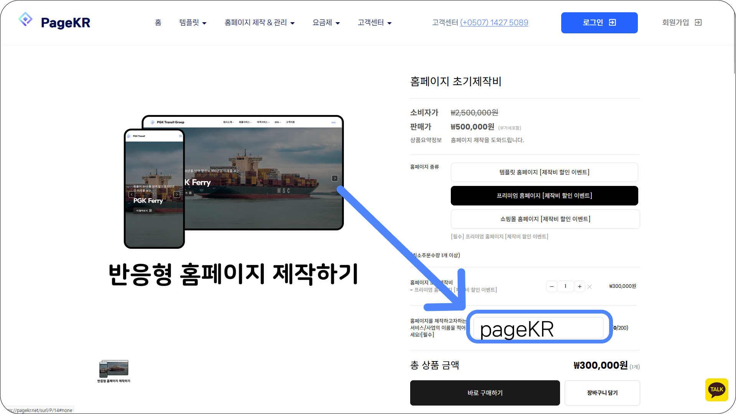
Task: Select 프리미엄 홈페이지 option
Action: (x=544, y=196)
